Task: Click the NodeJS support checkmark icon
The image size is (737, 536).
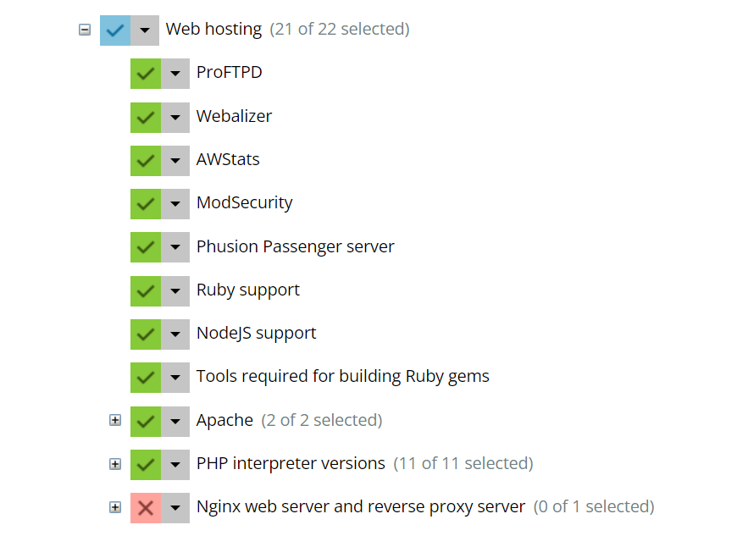Action: (x=146, y=334)
